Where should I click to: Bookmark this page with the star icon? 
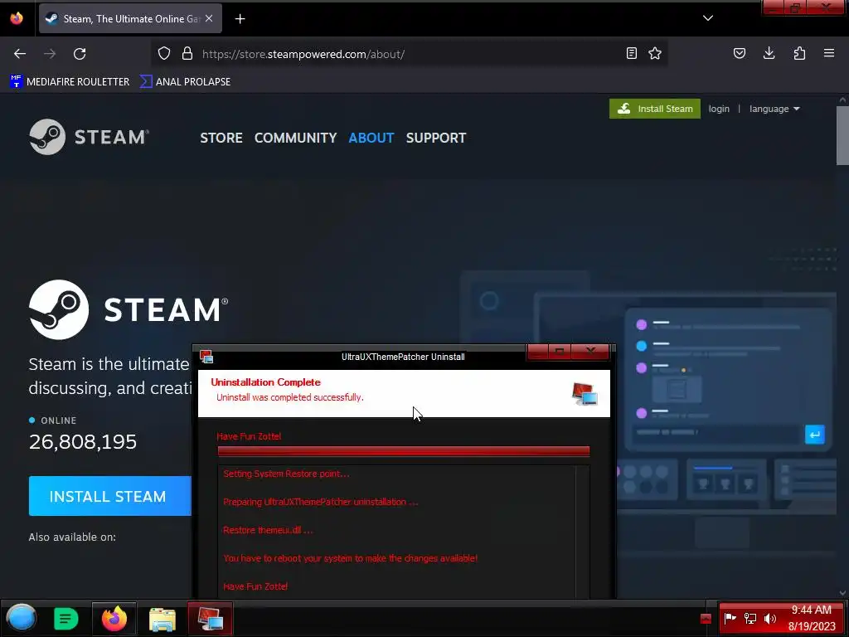click(x=655, y=54)
